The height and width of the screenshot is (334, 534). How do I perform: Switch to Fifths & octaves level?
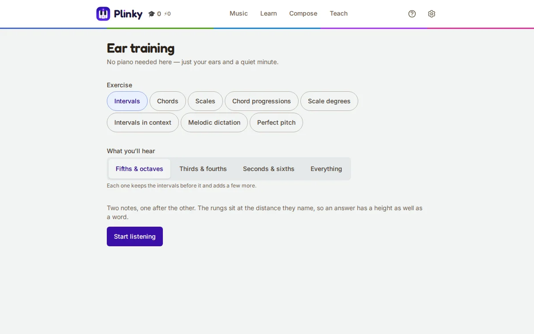click(x=139, y=169)
